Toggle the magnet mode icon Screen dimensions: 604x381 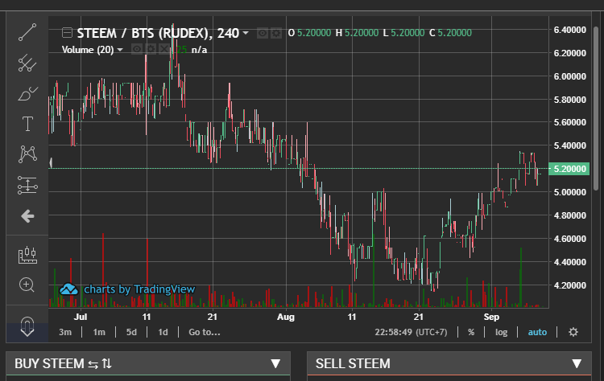tap(27, 326)
